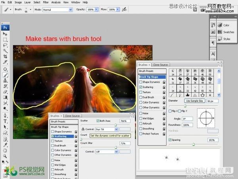Select the Type tool
Screen dimensions: 238x179
coord(5,121)
